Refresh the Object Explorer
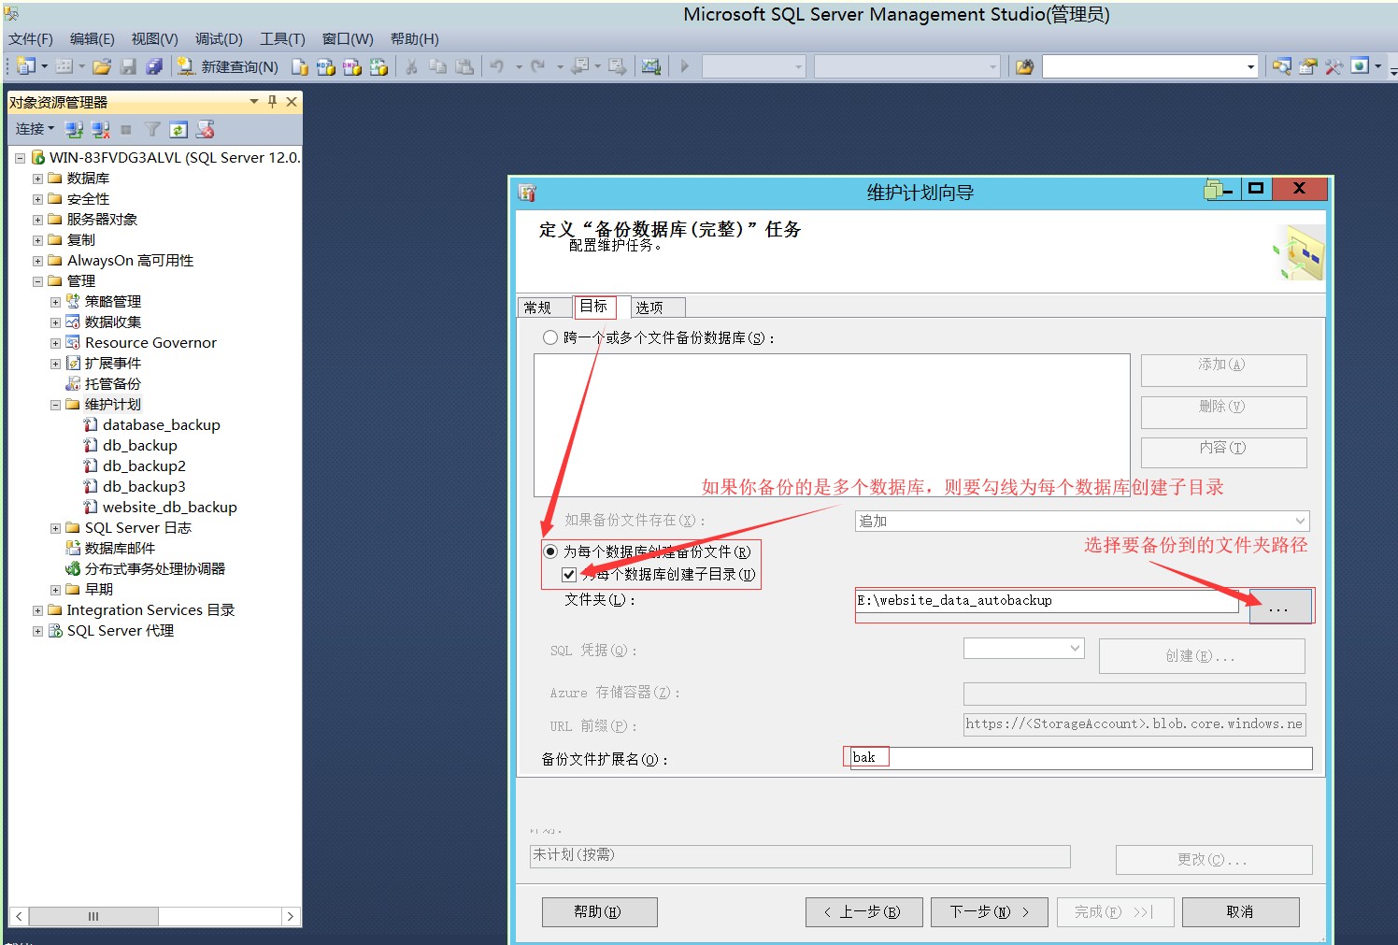Screen dimensions: 1398x945 click(x=178, y=129)
